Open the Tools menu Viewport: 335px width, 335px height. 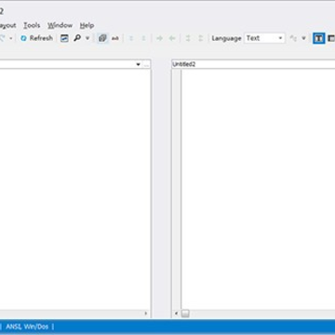coord(32,25)
